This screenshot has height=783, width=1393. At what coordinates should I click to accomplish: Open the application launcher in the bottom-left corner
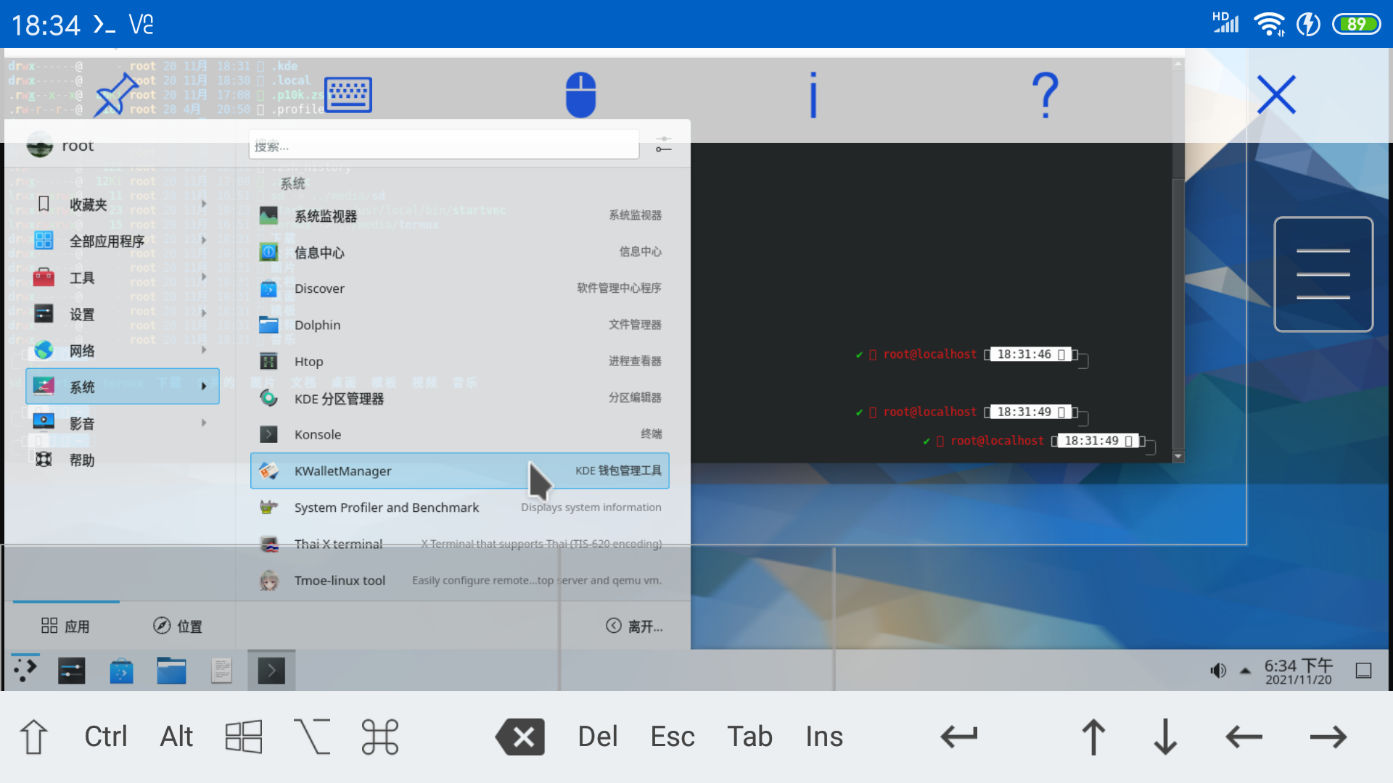[24, 669]
